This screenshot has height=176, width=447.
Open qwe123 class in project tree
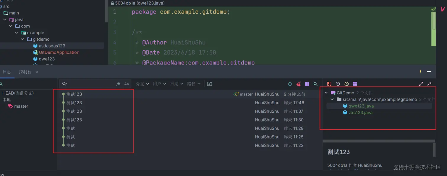[47, 59]
